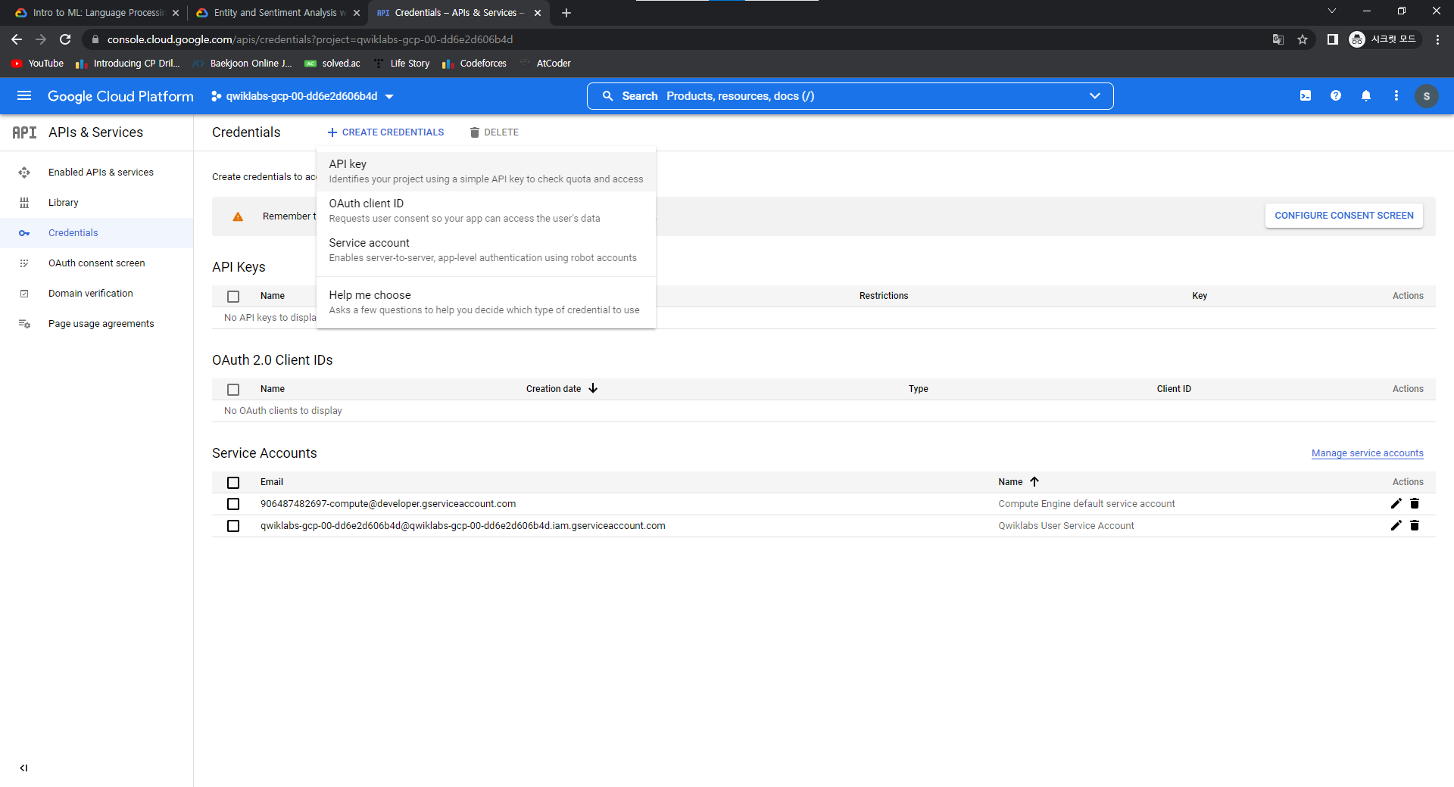Open Domain verification sidebar item

pyautogui.click(x=96, y=294)
